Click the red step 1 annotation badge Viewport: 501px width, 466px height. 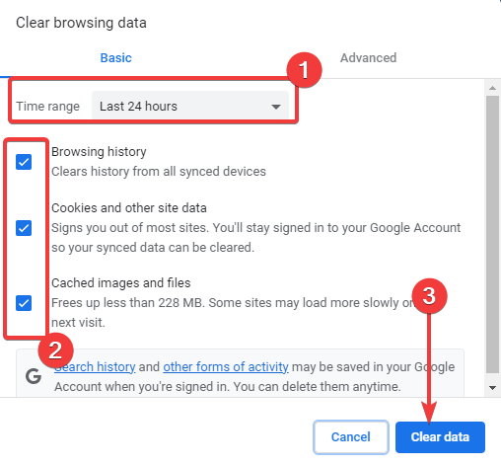point(304,70)
